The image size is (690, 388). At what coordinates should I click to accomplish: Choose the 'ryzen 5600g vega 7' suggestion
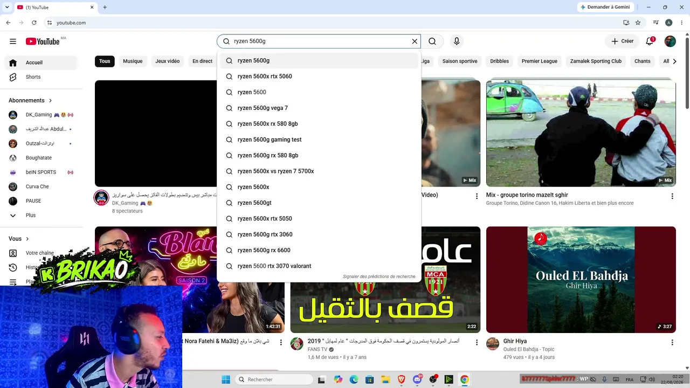coord(319,108)
